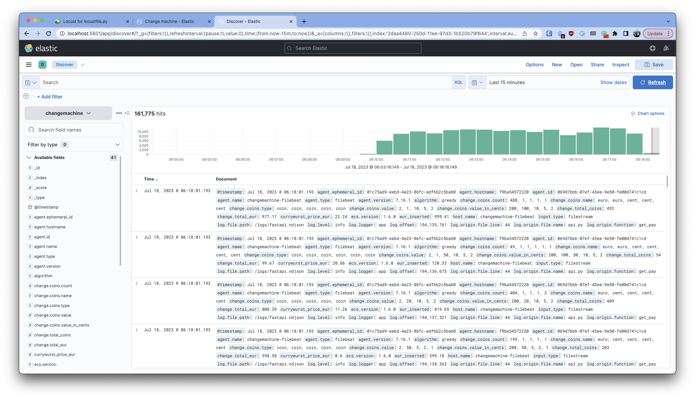Expand the first document row
The image size is (695, 399).
[136, 191]
